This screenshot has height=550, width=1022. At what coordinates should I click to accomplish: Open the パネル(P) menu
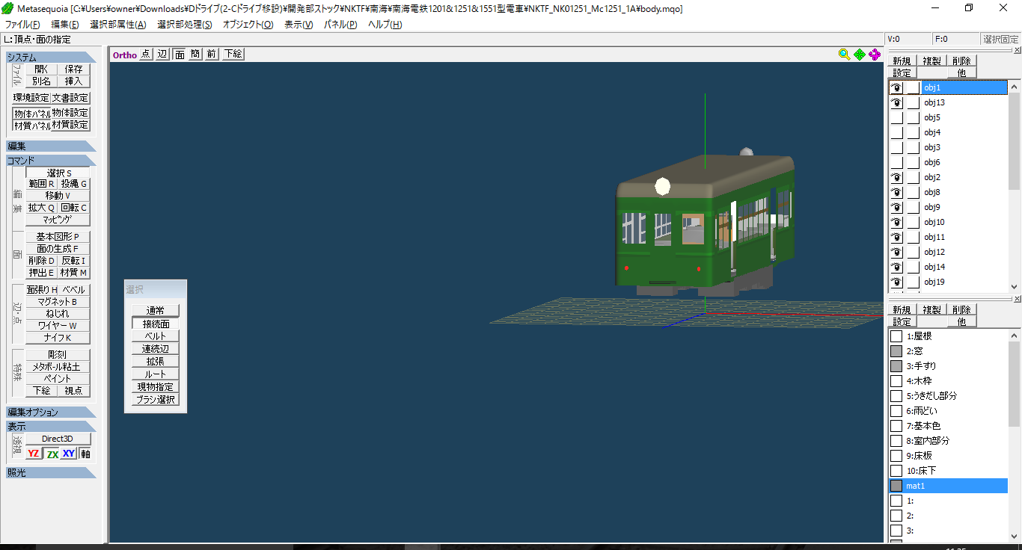[340, 25]
